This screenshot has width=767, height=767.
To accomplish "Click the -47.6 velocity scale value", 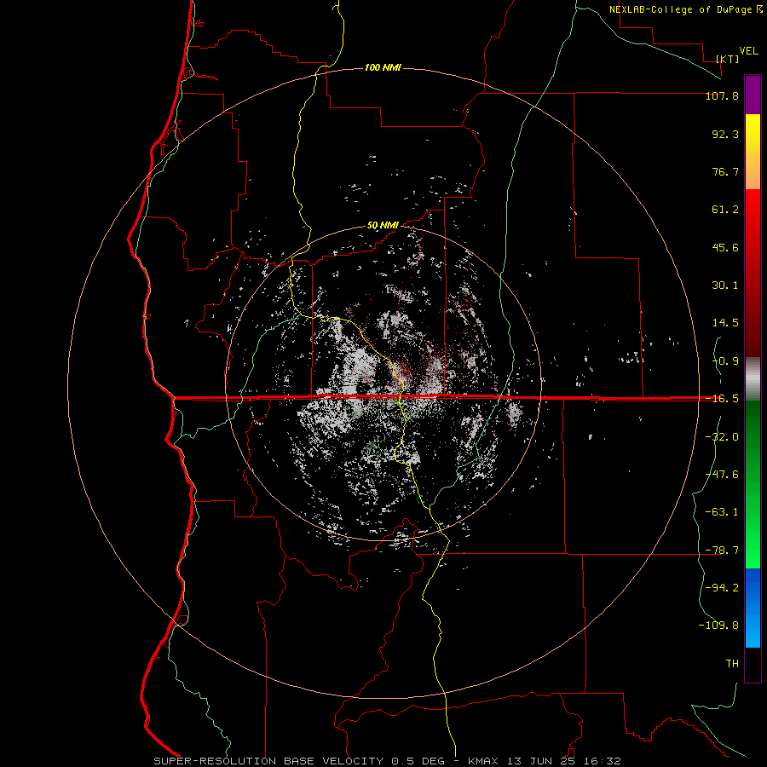I will click(722, 475).
